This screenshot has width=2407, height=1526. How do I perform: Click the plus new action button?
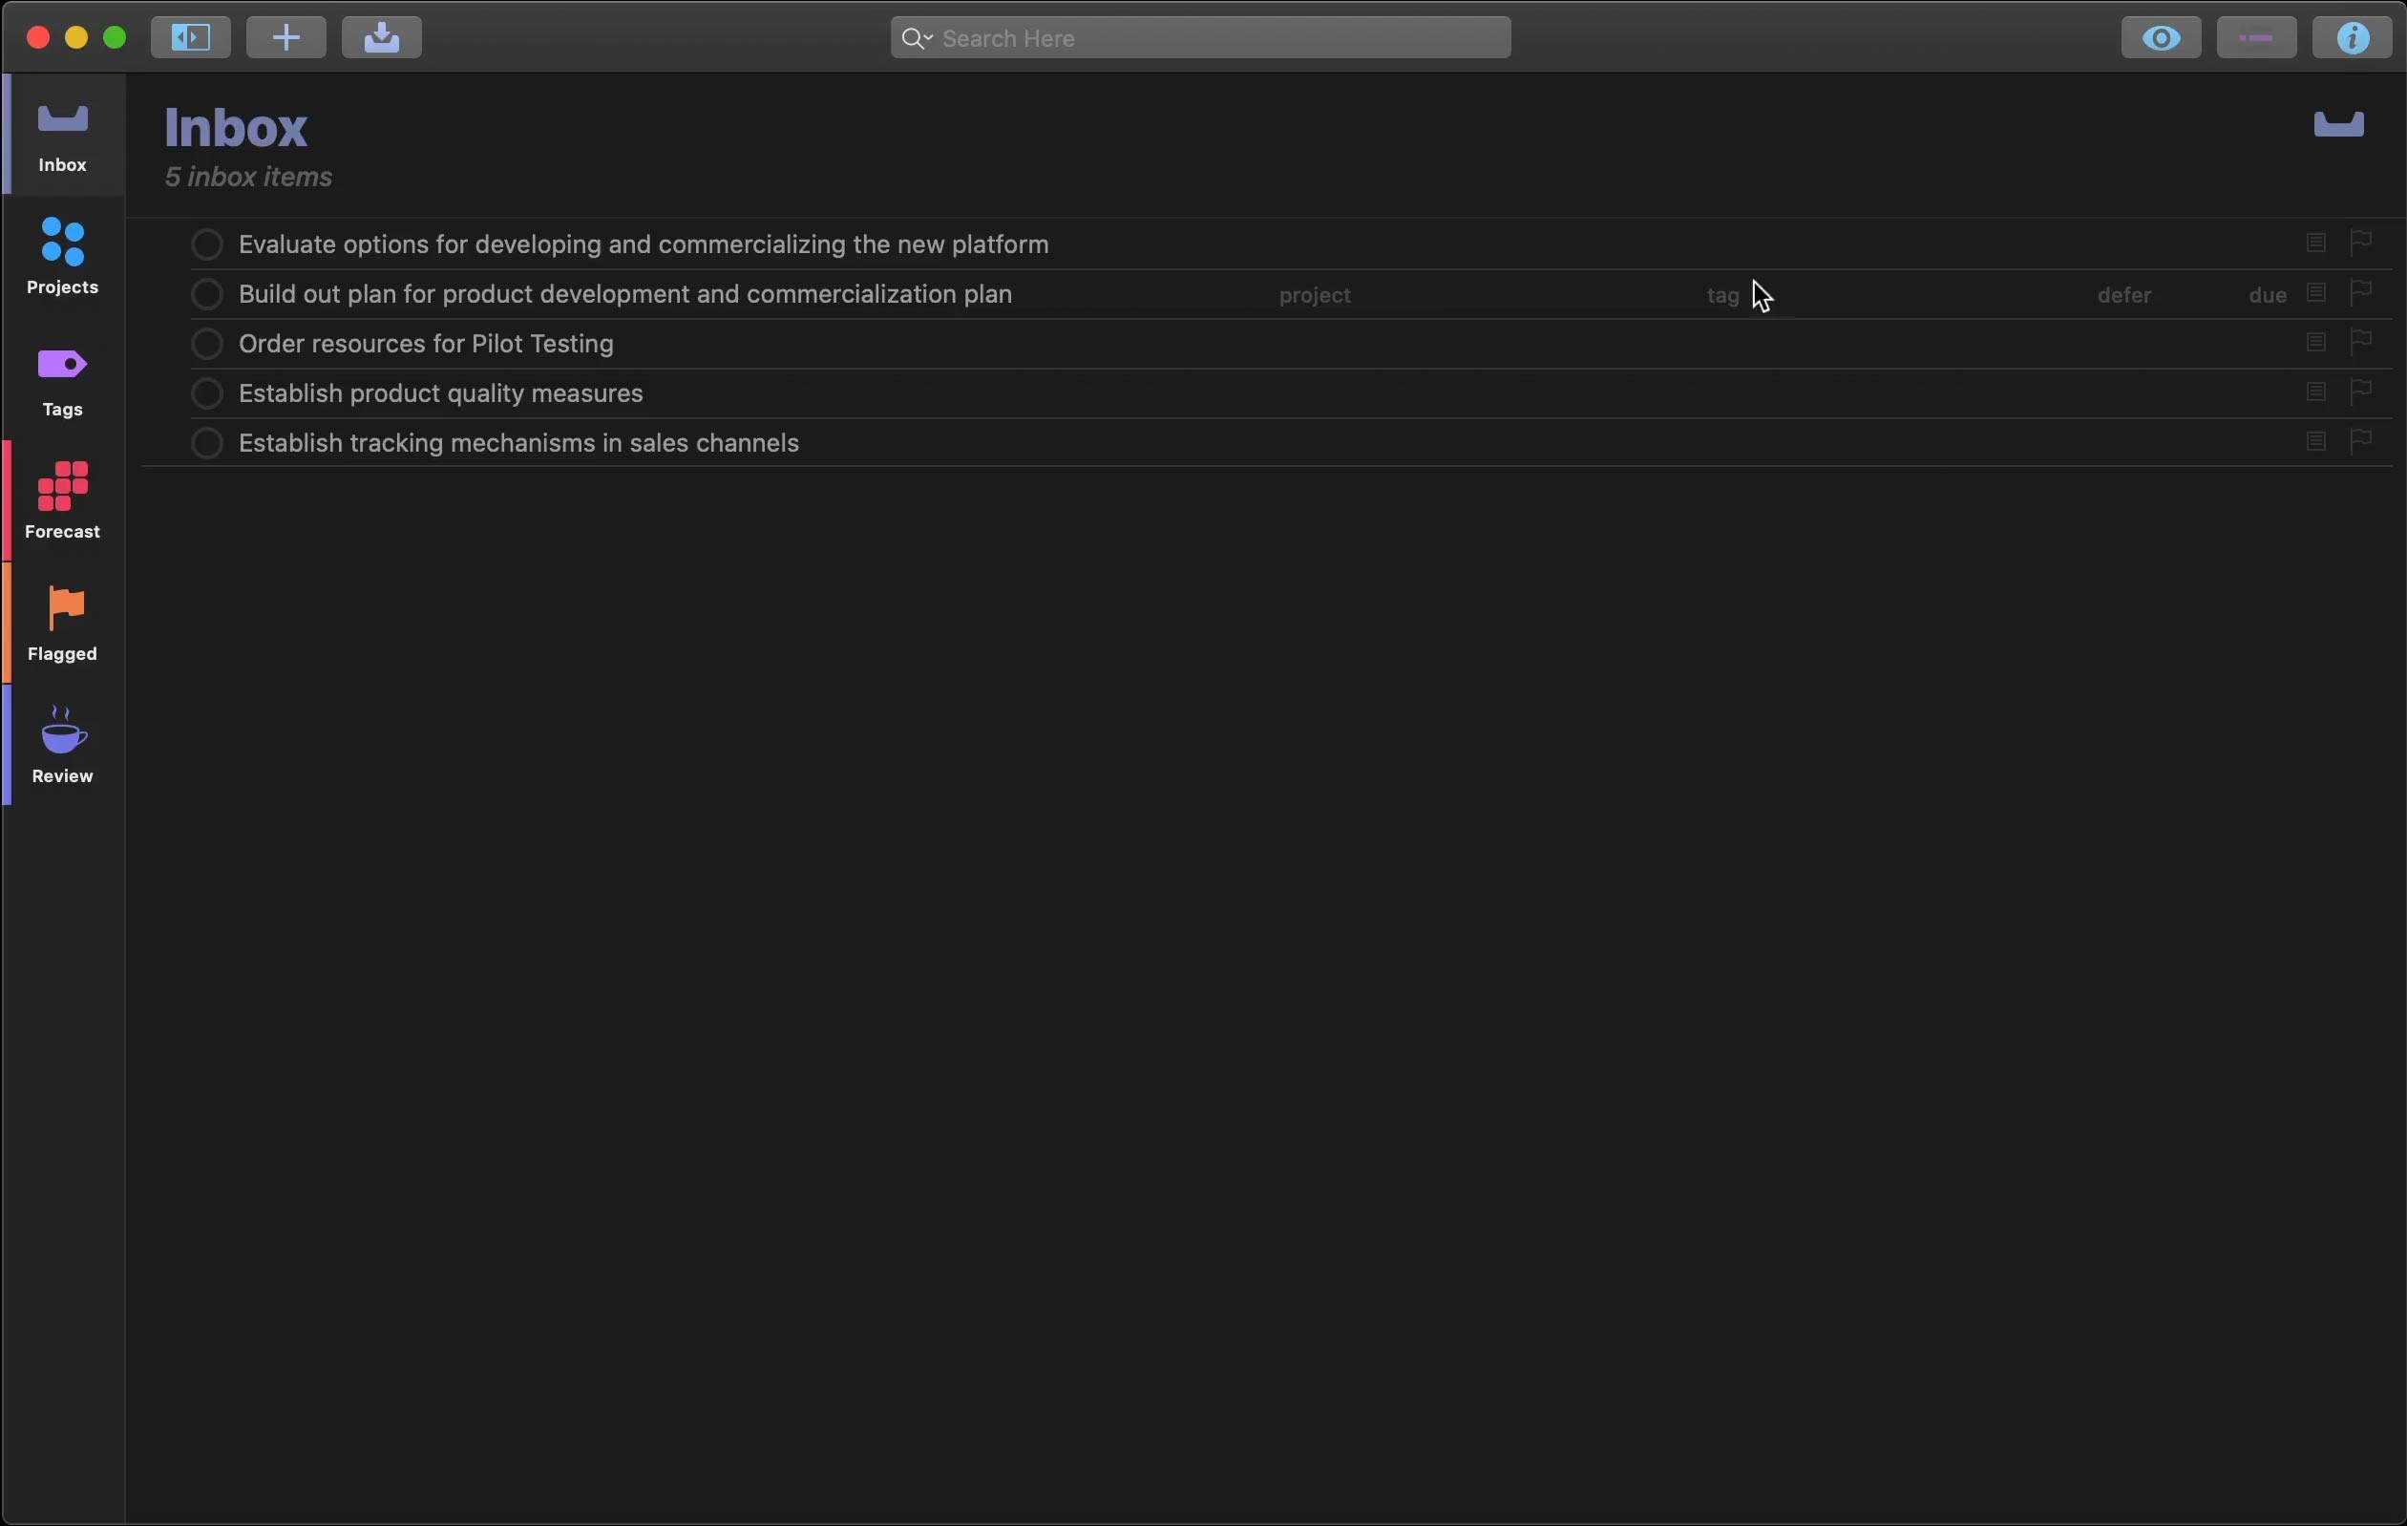pyautogui.click(x=285, y=38)
